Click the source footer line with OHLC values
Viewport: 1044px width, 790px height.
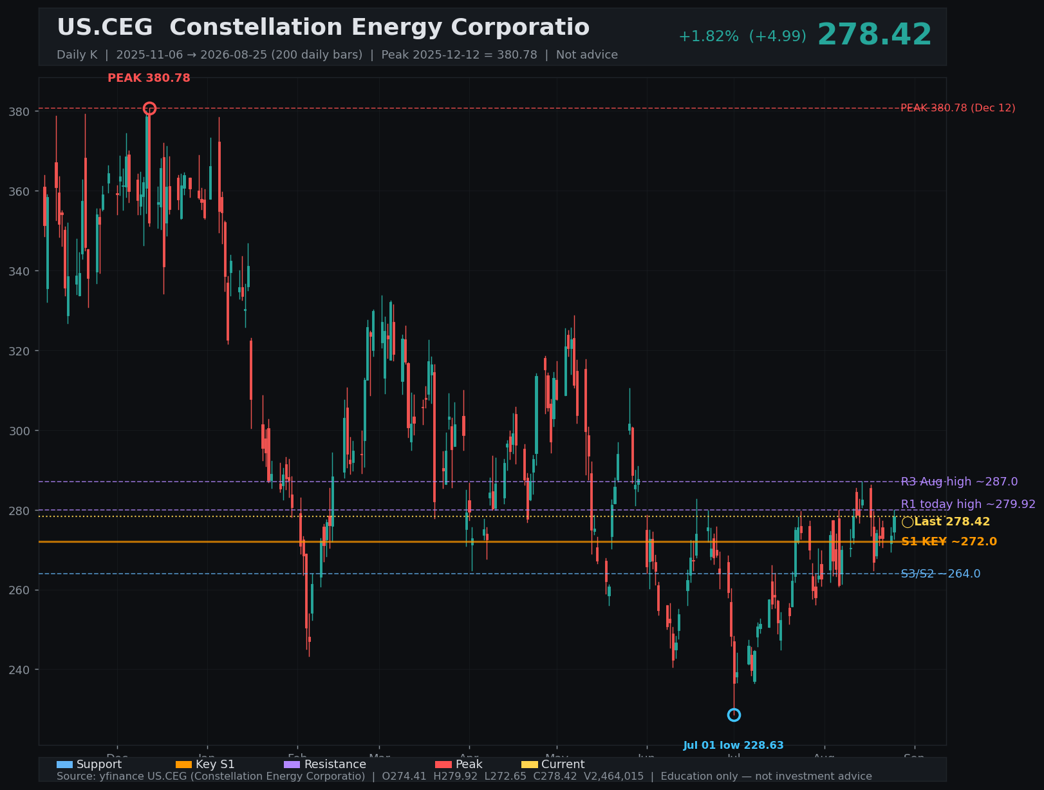tap(464, 776)
